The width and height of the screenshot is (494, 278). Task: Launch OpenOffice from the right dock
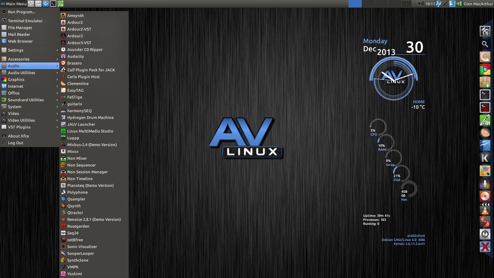point(485,145)
